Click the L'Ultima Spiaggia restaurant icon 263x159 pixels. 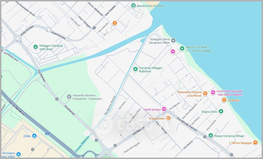[x=255, y=143]
